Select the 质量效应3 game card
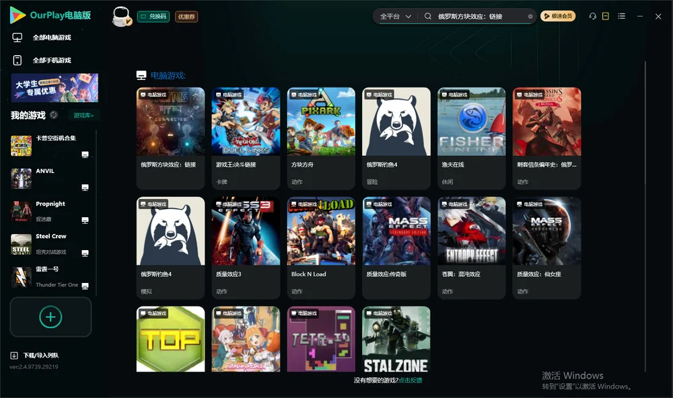This screenshot has width=673, height=398. [x=246, y=247]
